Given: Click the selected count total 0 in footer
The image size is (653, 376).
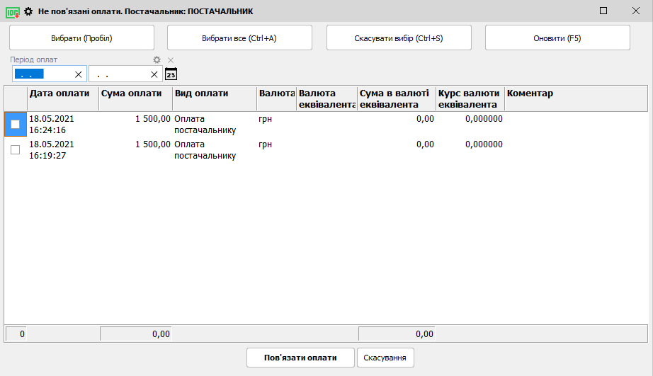Looking at the screenshot, I should [16, 334].
